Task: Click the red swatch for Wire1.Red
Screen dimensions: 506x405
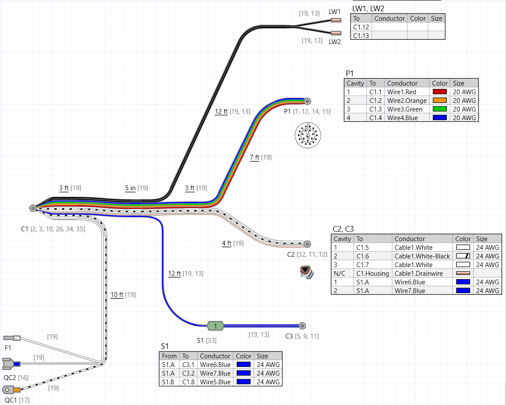Action: pyautogui.click(x=439, y=92)
